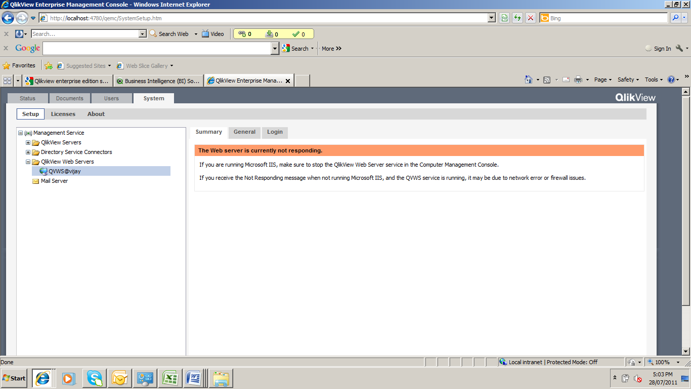Open the Tools menu dropdown

click(x=654, y=80)
